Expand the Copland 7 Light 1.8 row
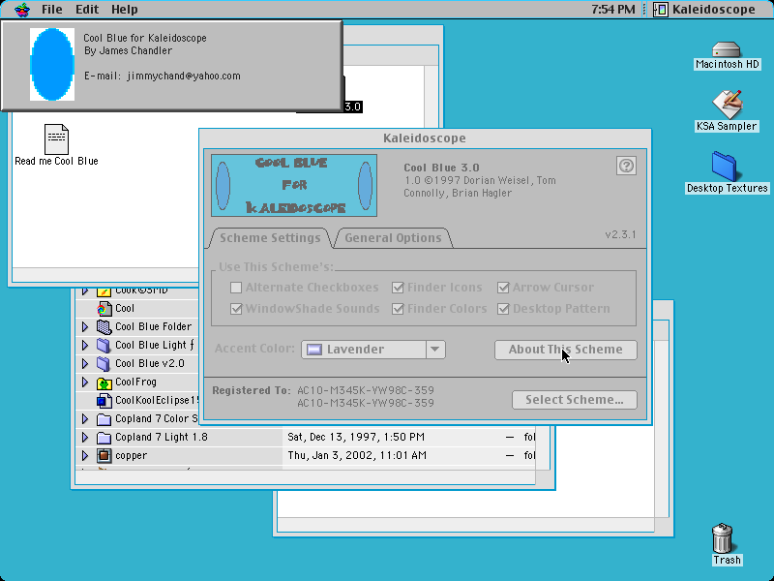Screen dimensions: 774x581 [x=85, y=438]
